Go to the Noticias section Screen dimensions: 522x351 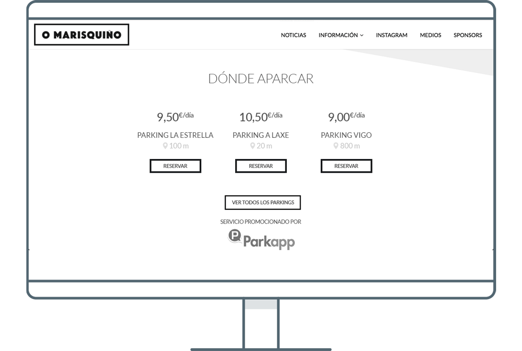coord(293,35)
